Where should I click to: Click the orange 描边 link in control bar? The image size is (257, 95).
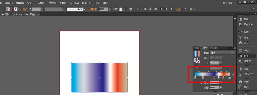[25, 9]
